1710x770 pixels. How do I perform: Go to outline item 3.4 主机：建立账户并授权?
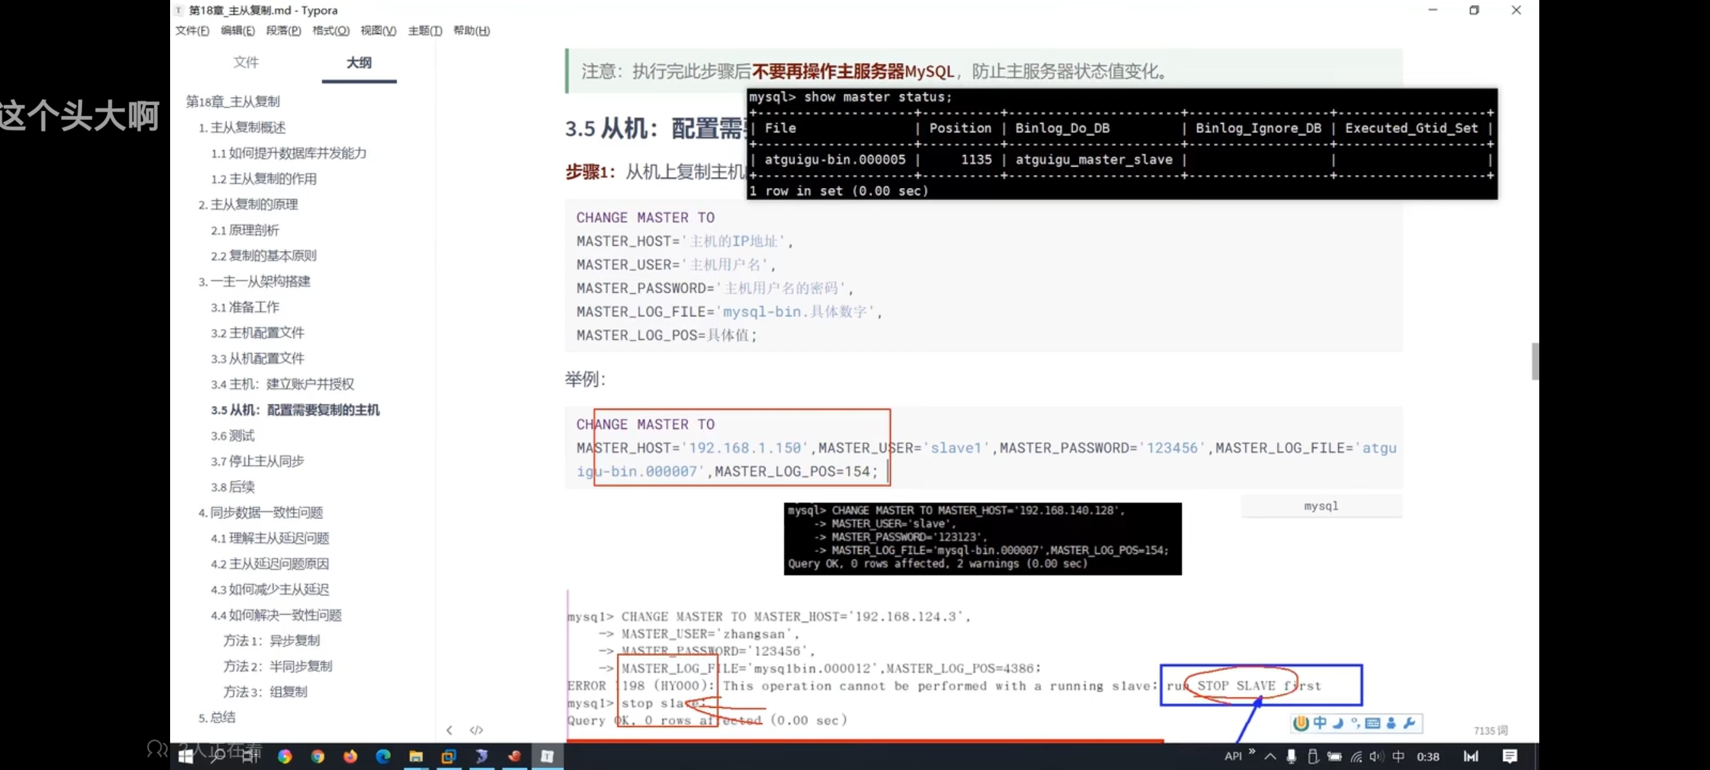pos(282,384)
